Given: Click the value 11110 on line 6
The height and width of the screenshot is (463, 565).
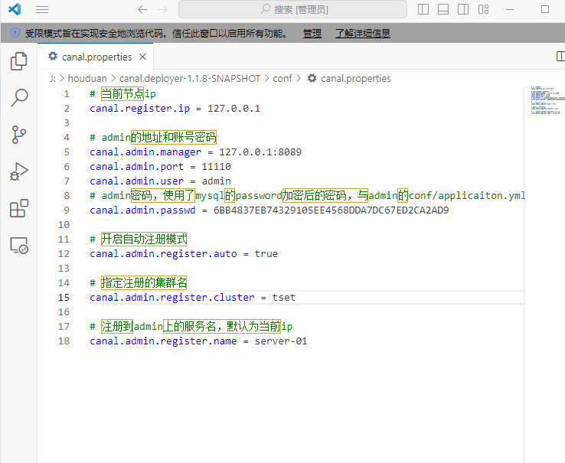Looking at the screenshot, I should point(216,167).
